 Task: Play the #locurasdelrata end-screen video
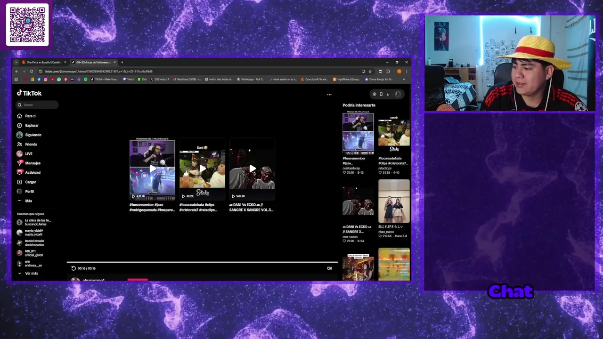pyautogui.click(x=202, y=169)
